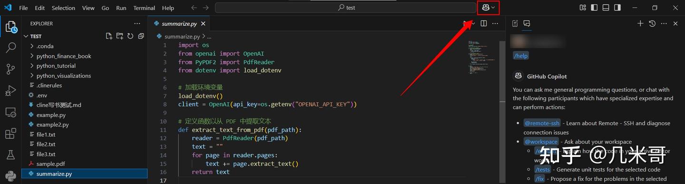The width and height of the screenshot is (685, 184).
Task: Open the View menu
Action: (88, 8)
